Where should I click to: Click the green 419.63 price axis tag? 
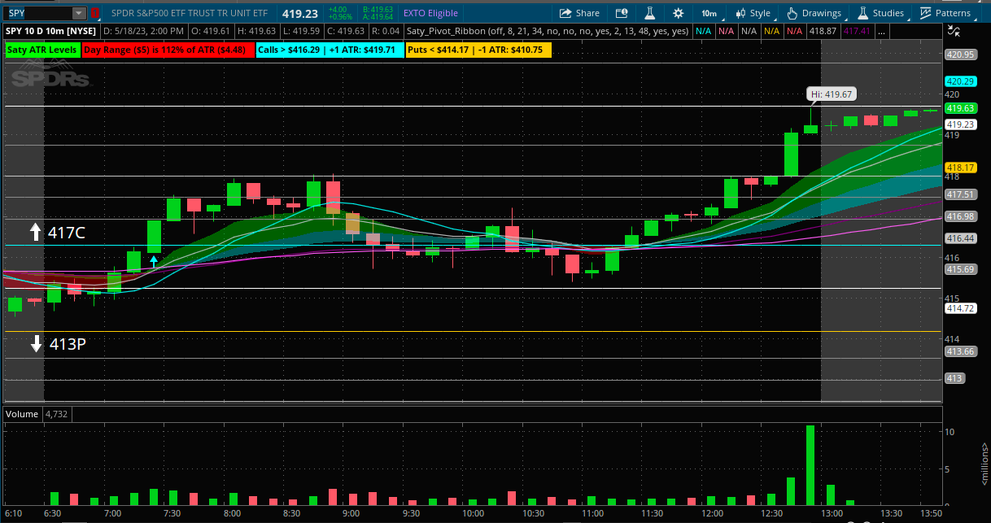(x=960, y=108)
